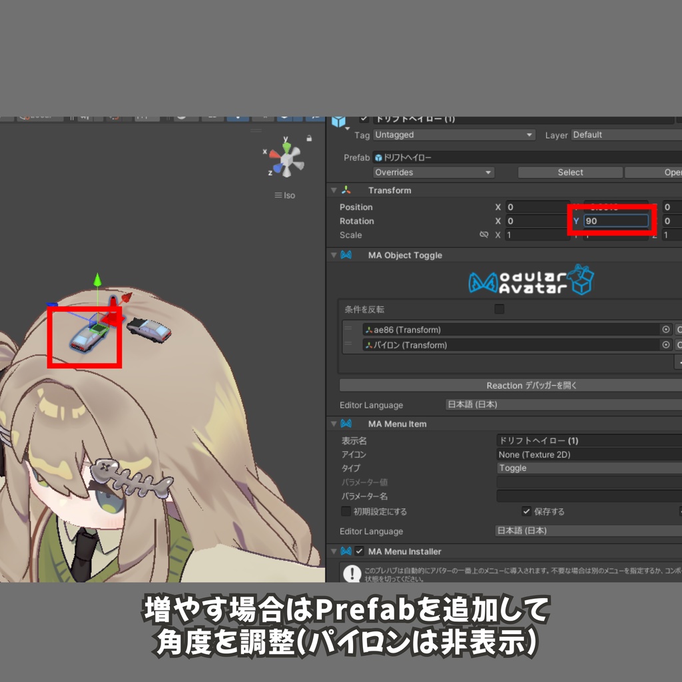Click the green Y move arrow handle in scene
Screen dimensions: 682x682
point(97,280)
